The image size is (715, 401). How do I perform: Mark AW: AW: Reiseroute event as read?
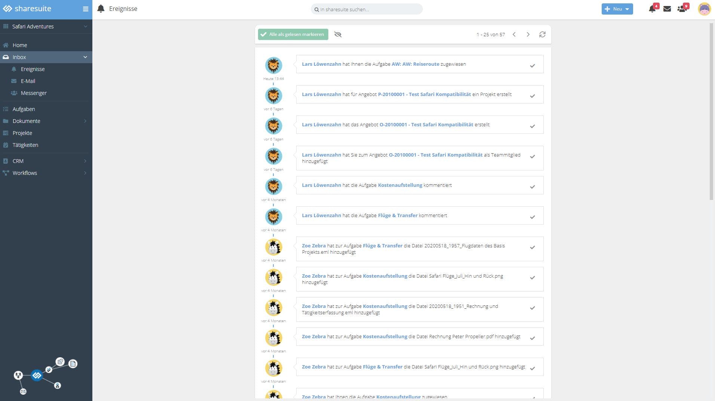[x=532, y=66]
